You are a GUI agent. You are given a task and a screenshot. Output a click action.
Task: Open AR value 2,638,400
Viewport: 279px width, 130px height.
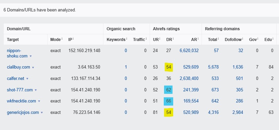click(189, 78)
